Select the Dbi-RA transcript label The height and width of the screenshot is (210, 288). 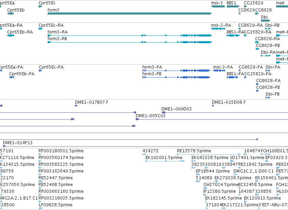pyautogui.click(x=268, y=52)
